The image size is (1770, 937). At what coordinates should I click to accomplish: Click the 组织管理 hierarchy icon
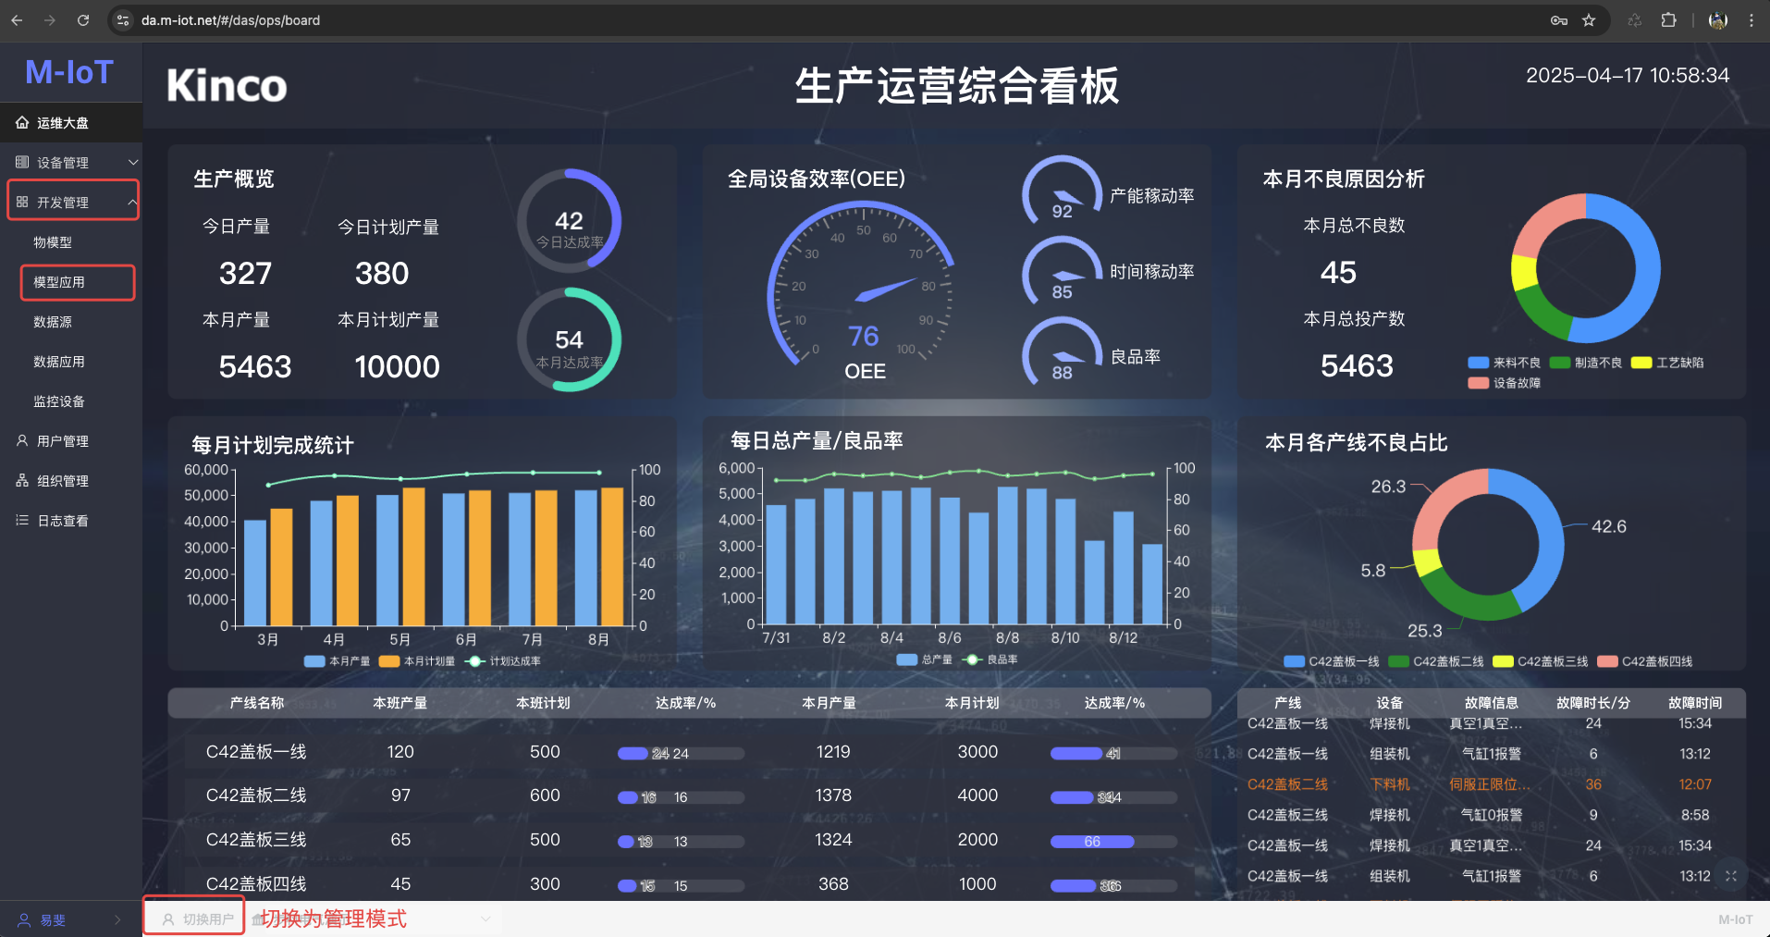(x=22, y=480)
